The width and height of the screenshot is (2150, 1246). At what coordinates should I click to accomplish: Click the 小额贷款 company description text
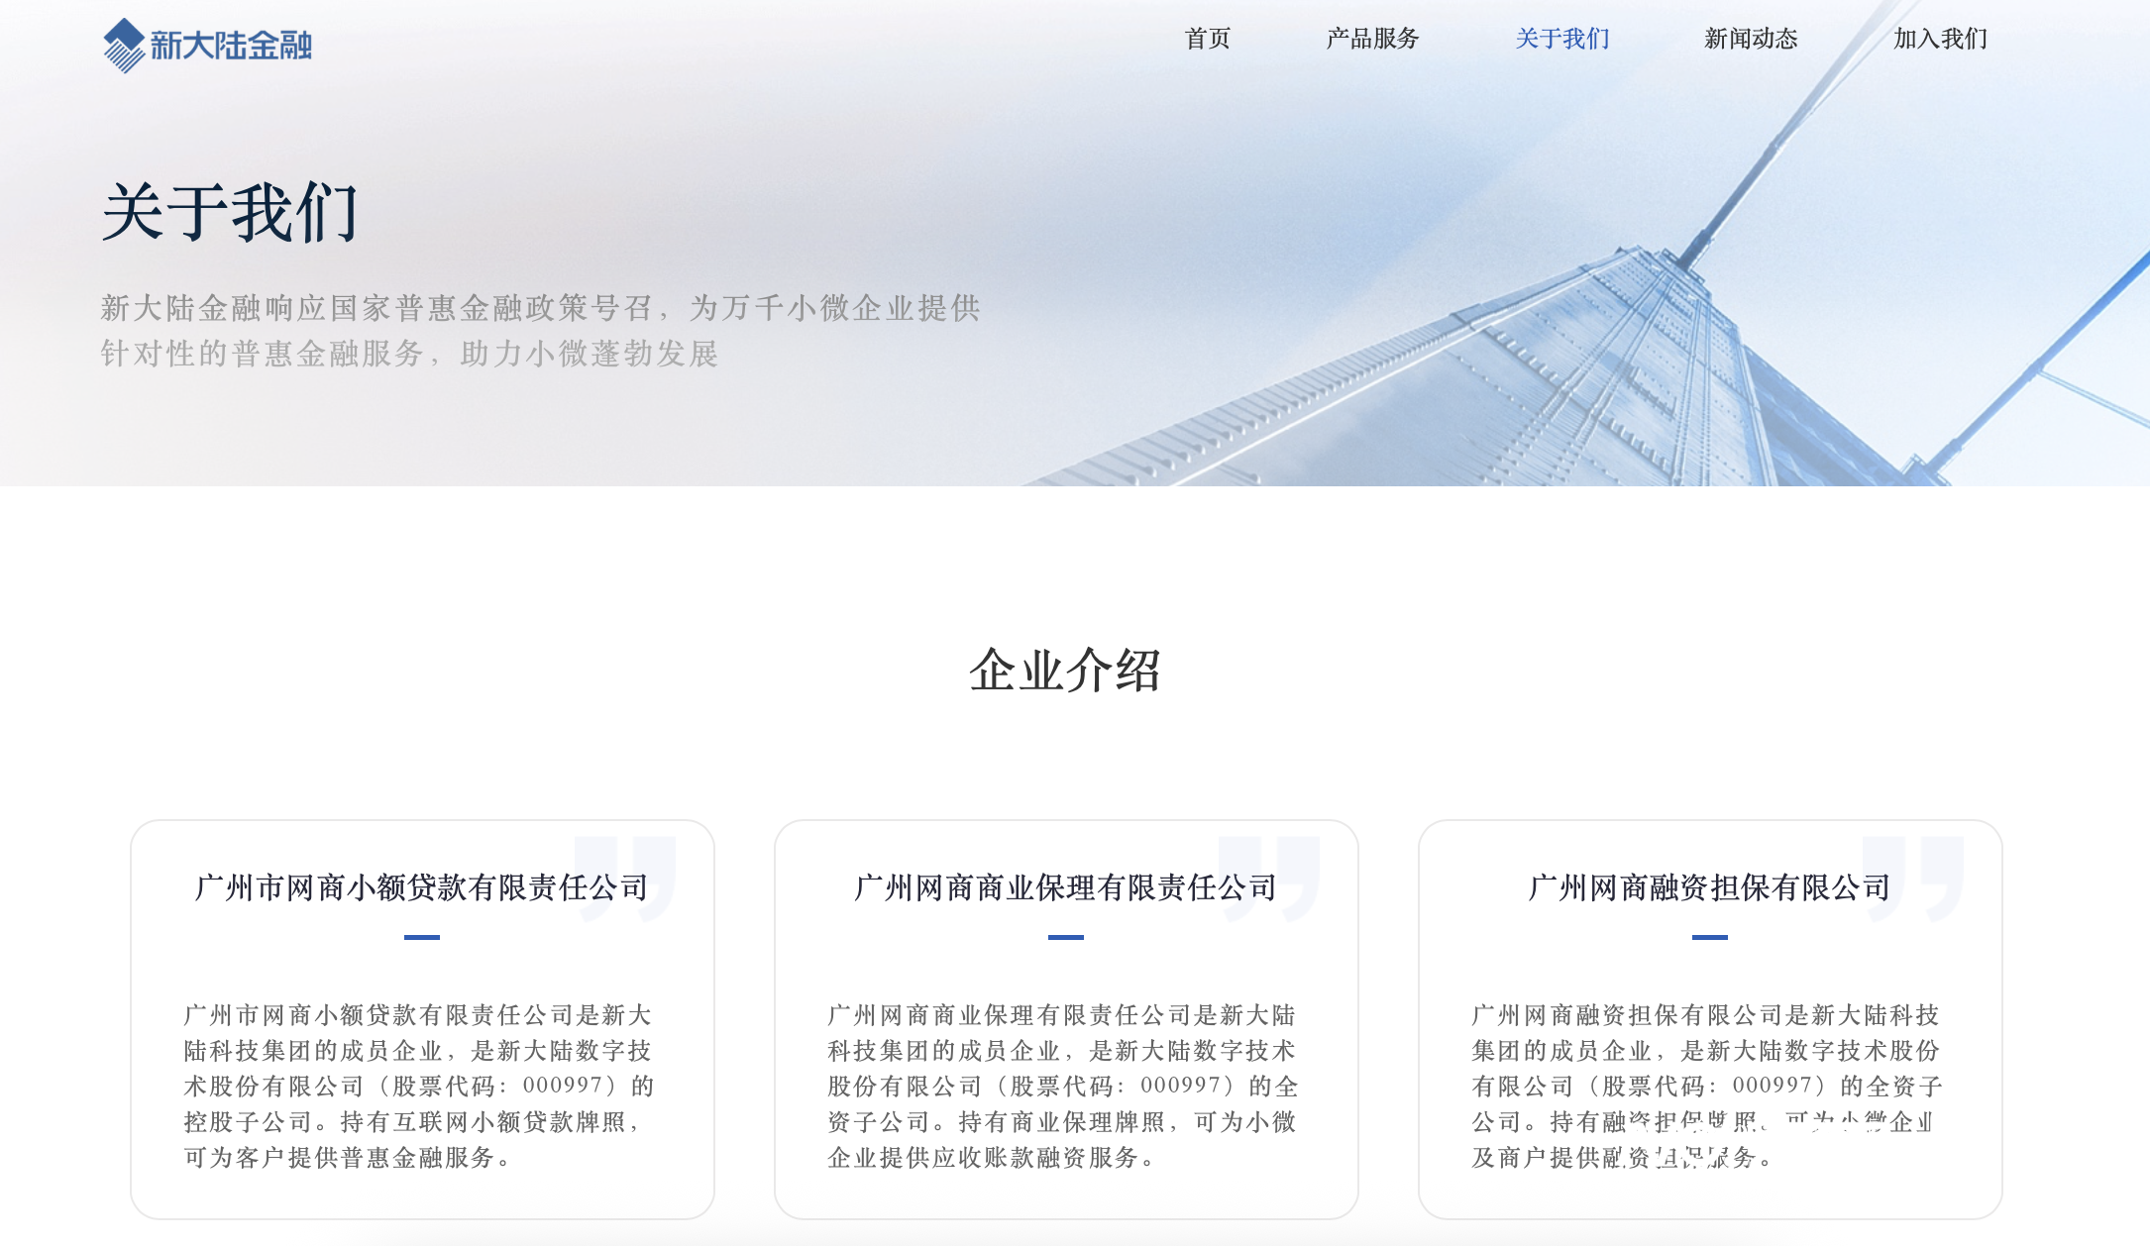point(419,1086)
